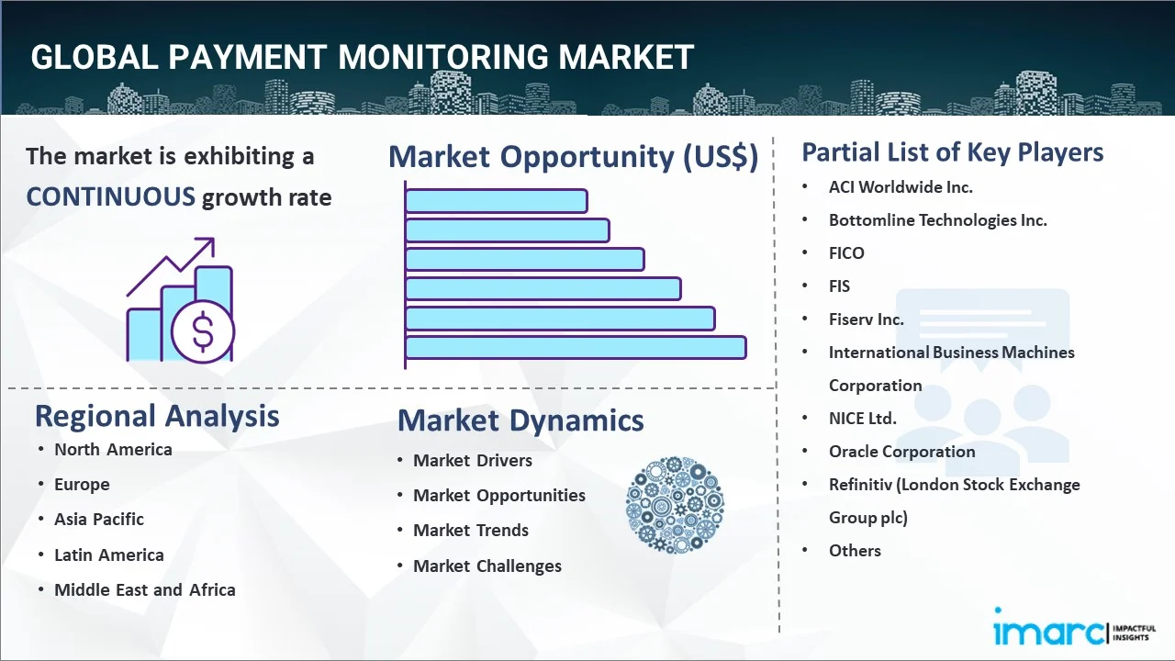Open Market Drivers item
This screenshot has width=1175, height=661.
[x=473, y=460]
